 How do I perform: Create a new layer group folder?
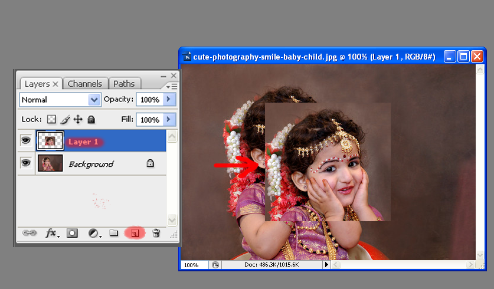(x=114, y=233)
